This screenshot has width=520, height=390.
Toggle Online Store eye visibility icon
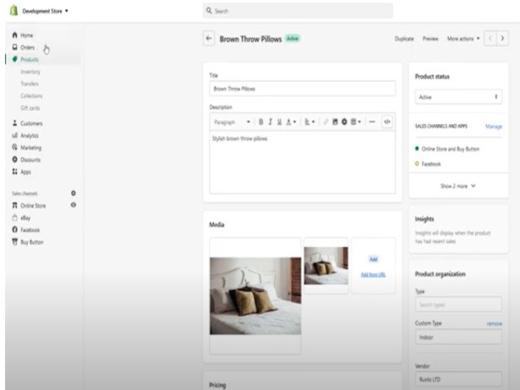click(73, 205)
